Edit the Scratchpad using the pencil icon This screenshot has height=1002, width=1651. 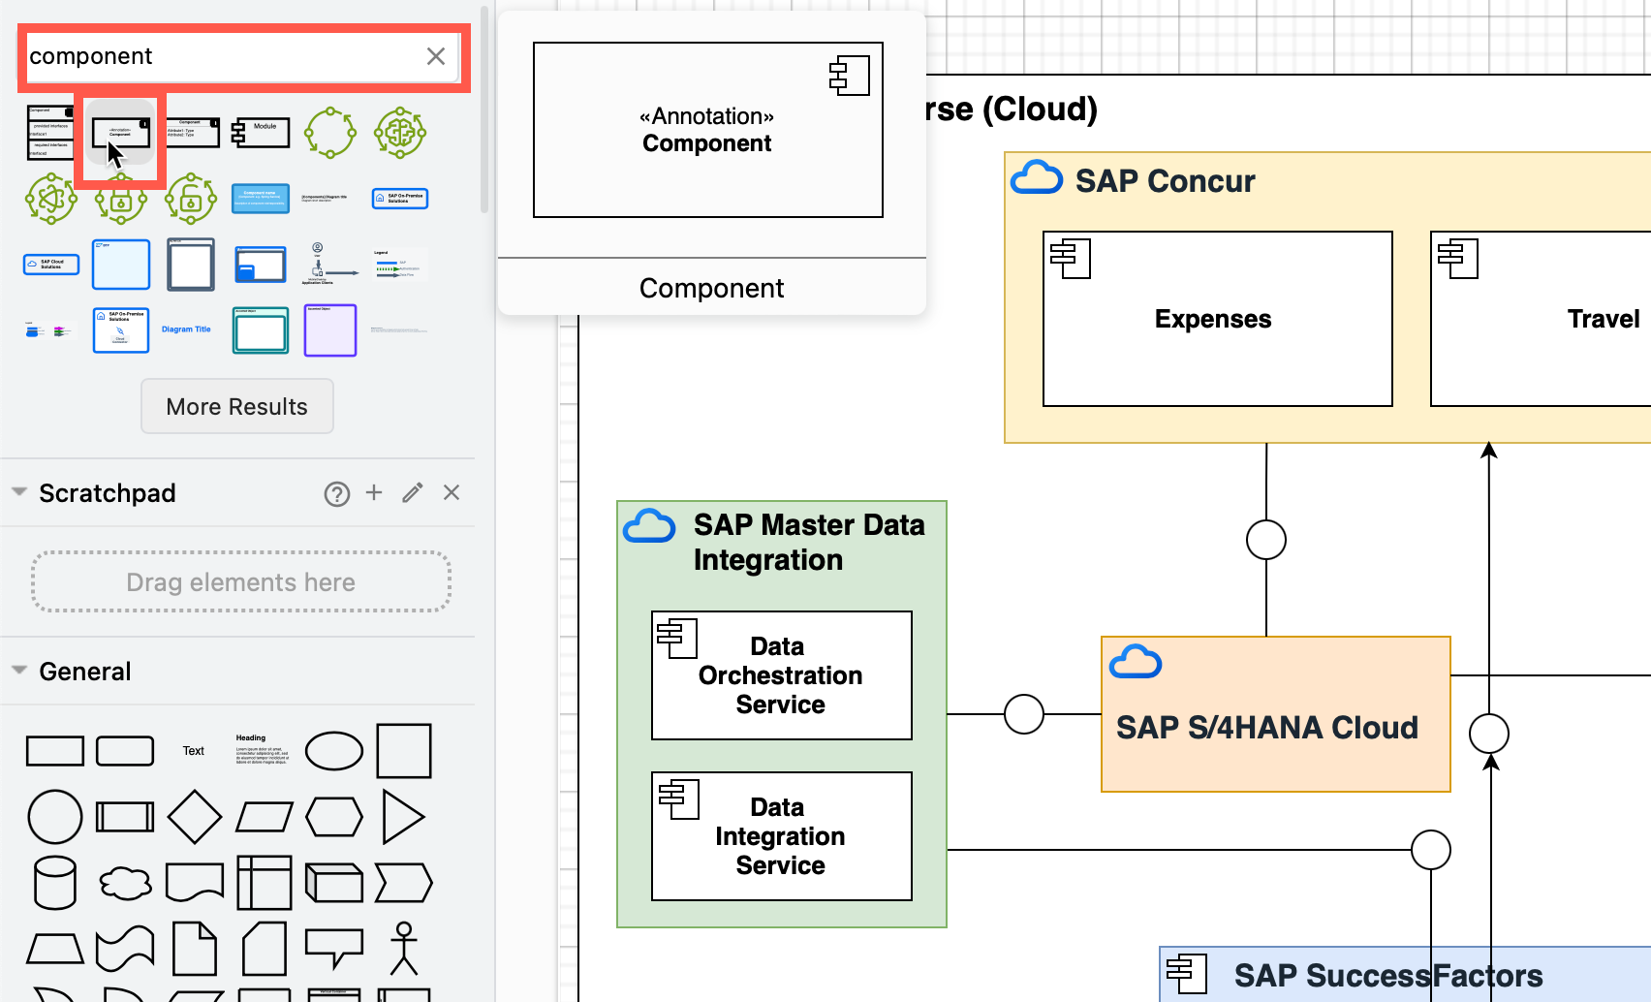[x=412, y=493]
